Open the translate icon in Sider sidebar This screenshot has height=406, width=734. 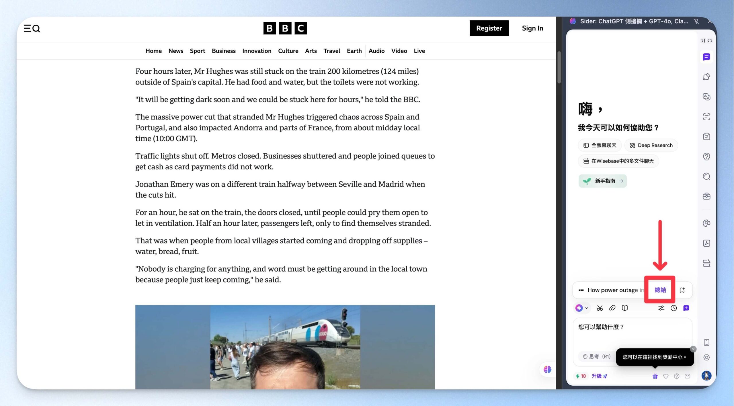click(x=706, y=97)
